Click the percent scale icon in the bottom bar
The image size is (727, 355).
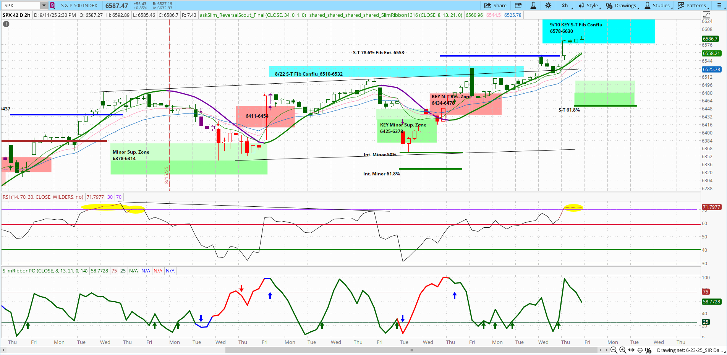648,350
